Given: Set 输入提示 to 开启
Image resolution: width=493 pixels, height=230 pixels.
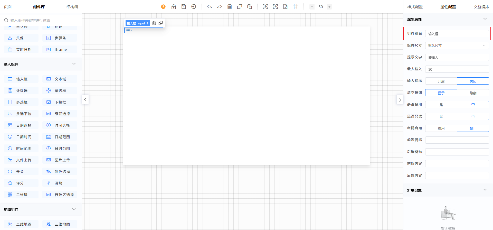Looking at the screenshot, I should click(441, 81).
